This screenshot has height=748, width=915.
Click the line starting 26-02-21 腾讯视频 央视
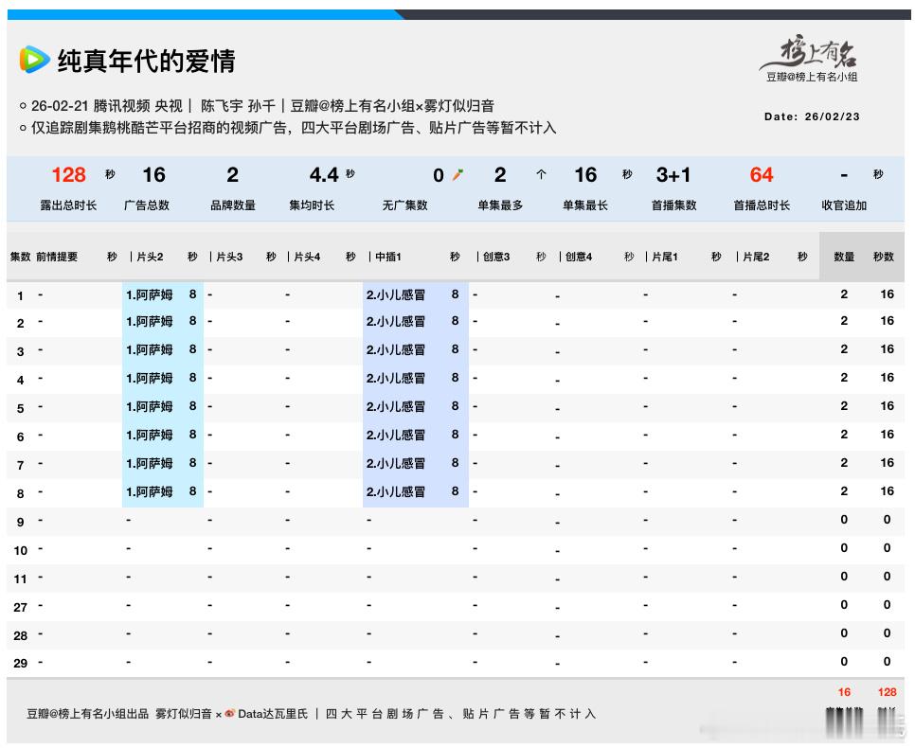[x=257, y=106]
